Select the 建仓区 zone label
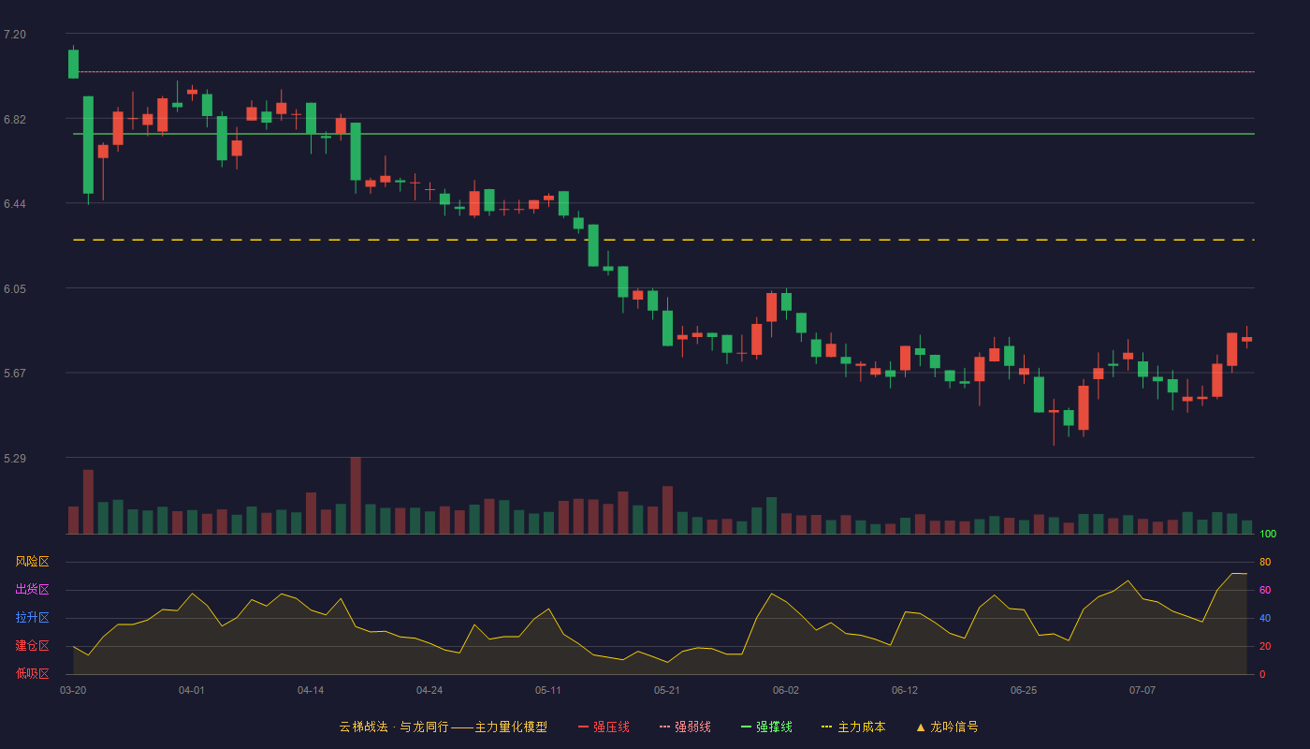 pos(32,646)
